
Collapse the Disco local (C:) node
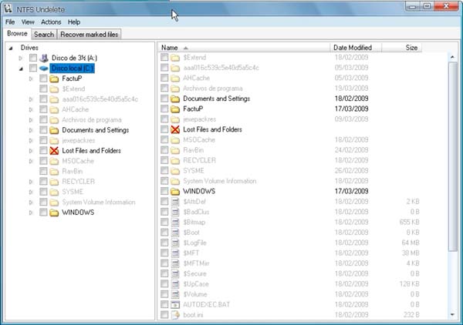[x=21, y=69]
